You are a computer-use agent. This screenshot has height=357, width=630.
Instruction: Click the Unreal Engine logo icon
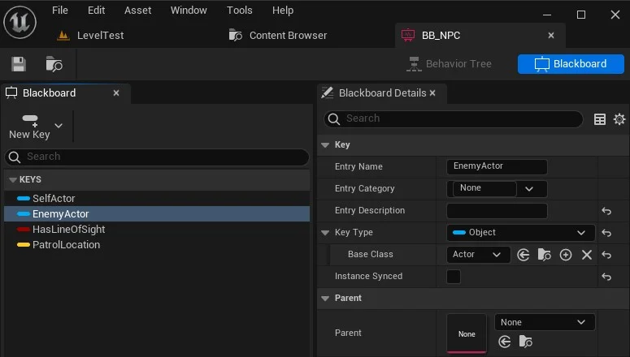tap(20, 22)
